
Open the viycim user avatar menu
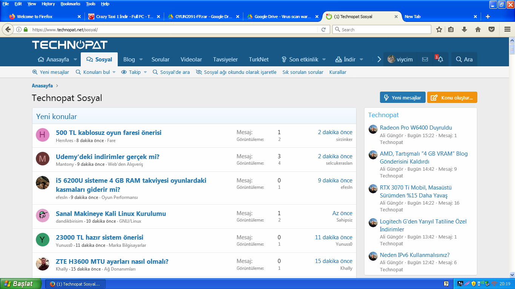tap(400, 59)
